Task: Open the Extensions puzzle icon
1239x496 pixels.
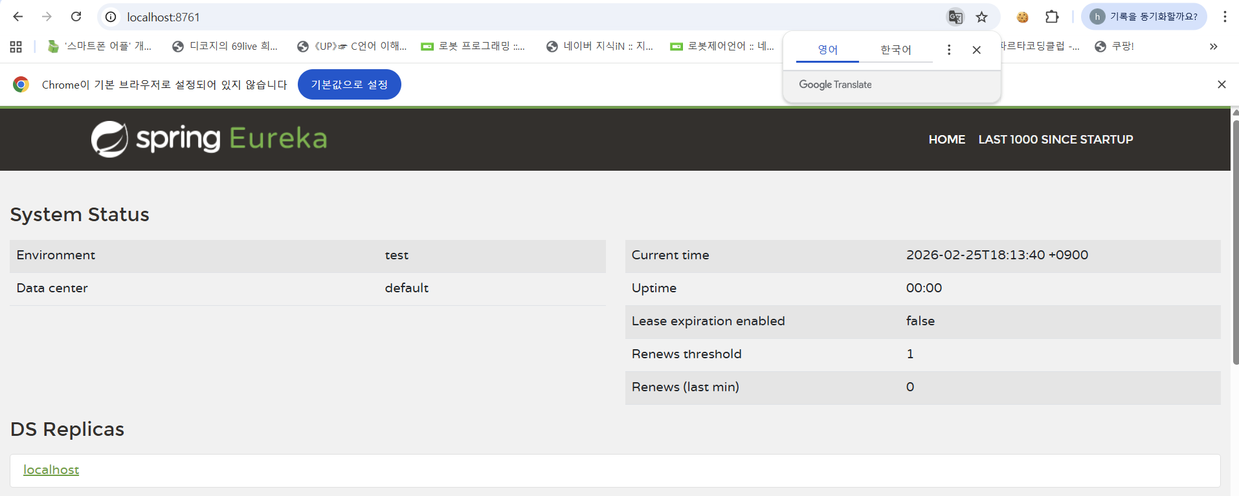Action: [x=1053, y=17]
